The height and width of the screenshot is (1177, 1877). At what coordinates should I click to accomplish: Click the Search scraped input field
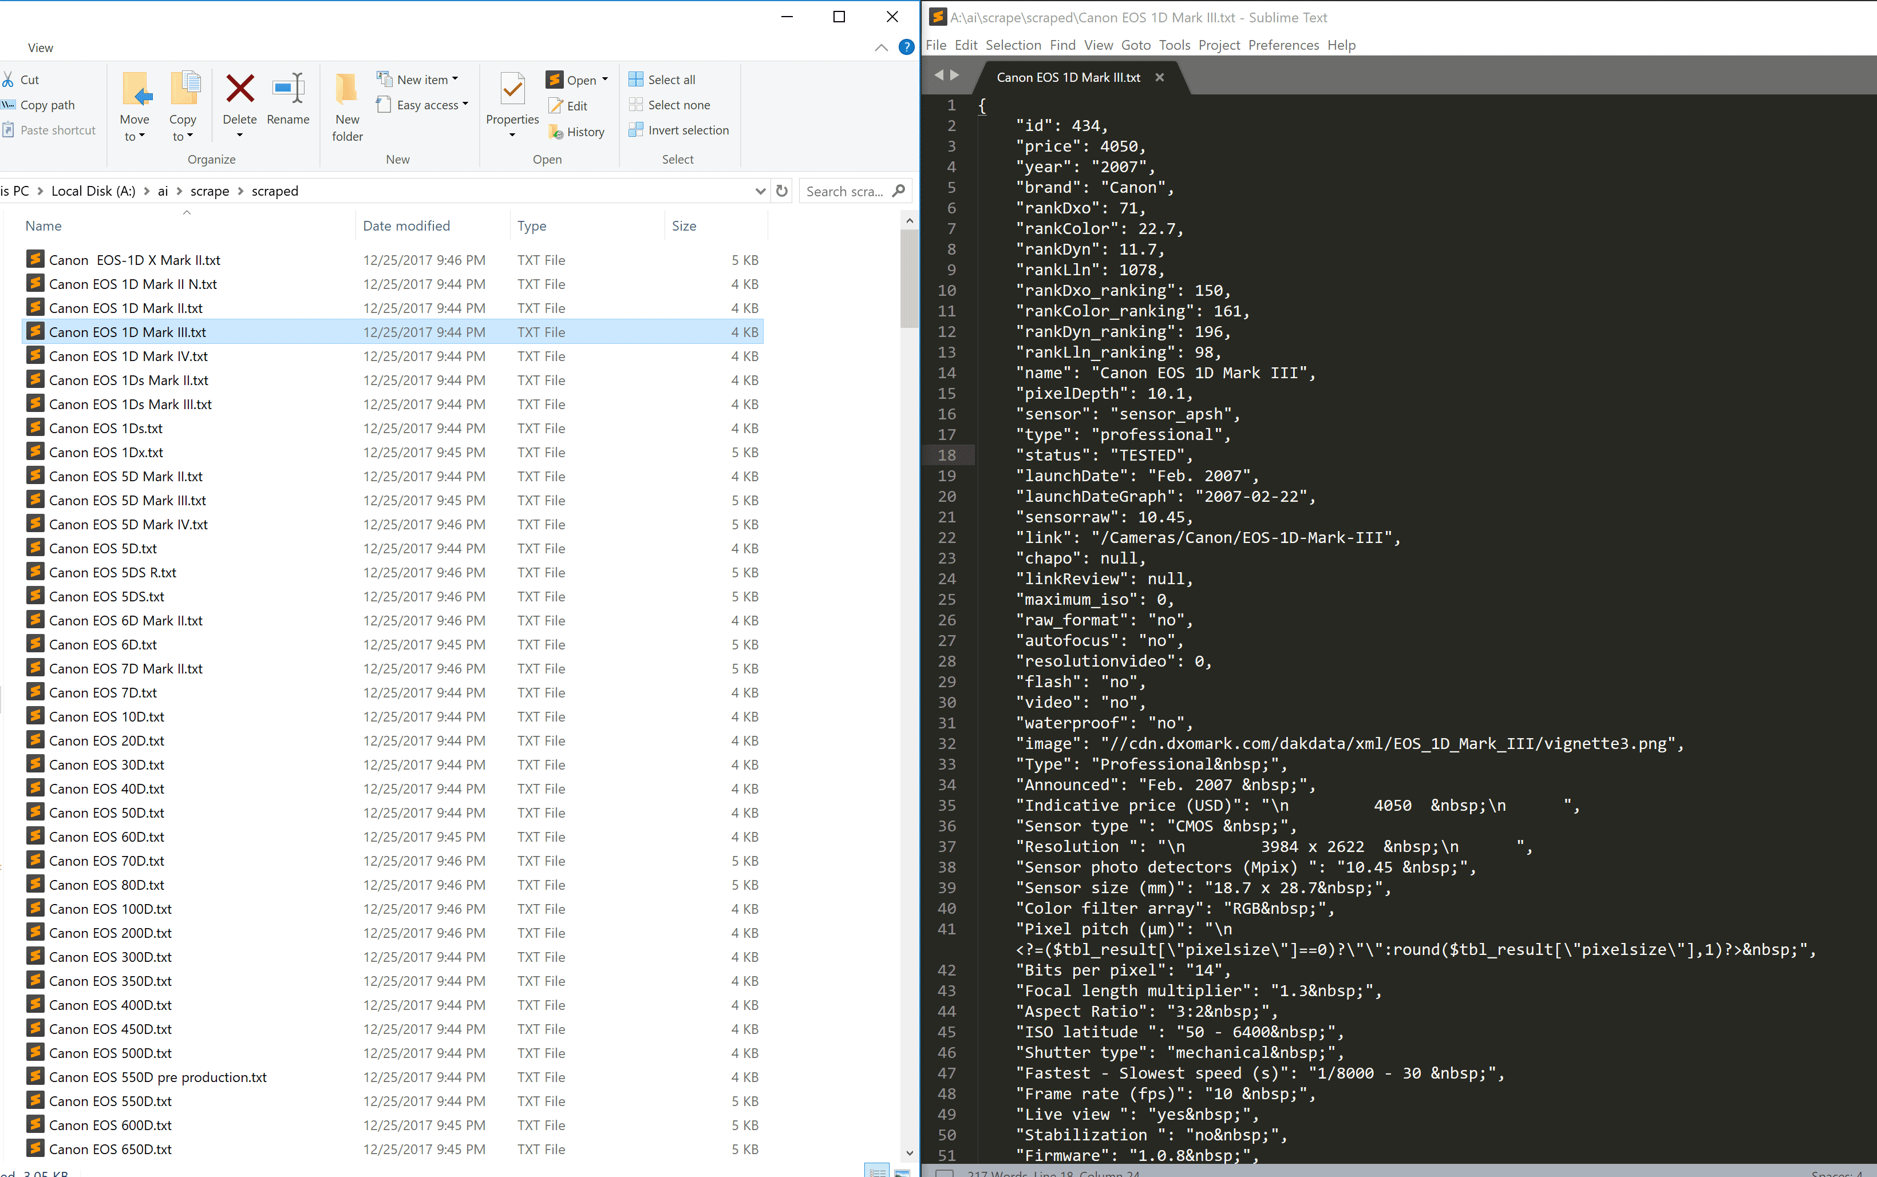[x=845, y=192]
